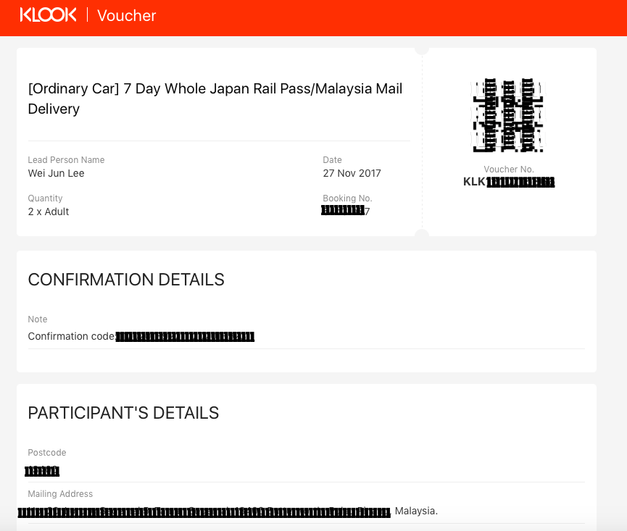627x531 pixels.
Task: Click the Malaysia mailing address line
Action: (x=228, y=511)
